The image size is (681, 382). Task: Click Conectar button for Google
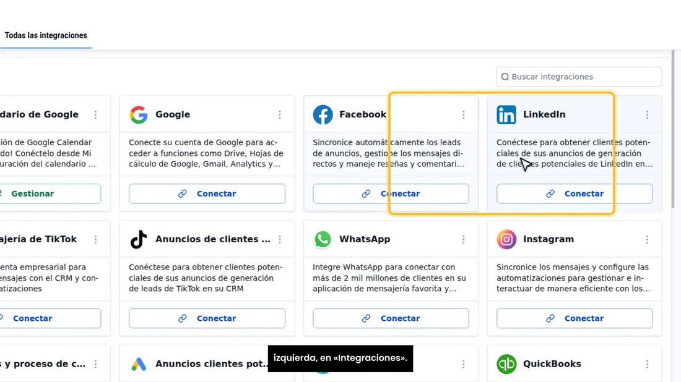pos(207,194)
